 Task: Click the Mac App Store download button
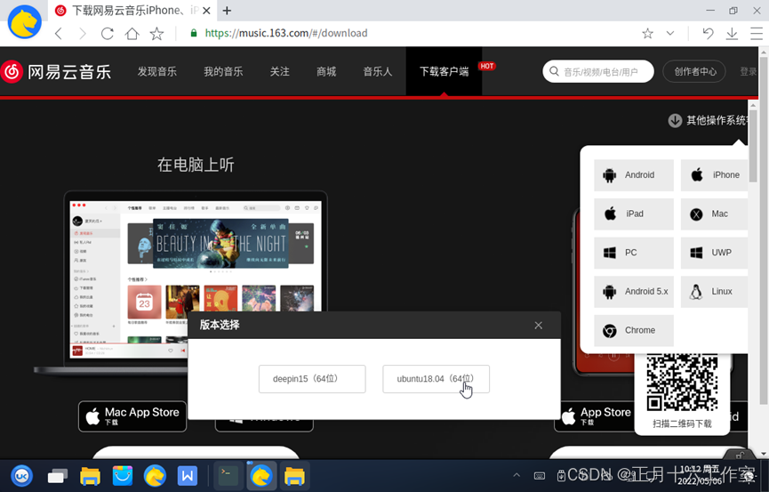tap(132, 415)
